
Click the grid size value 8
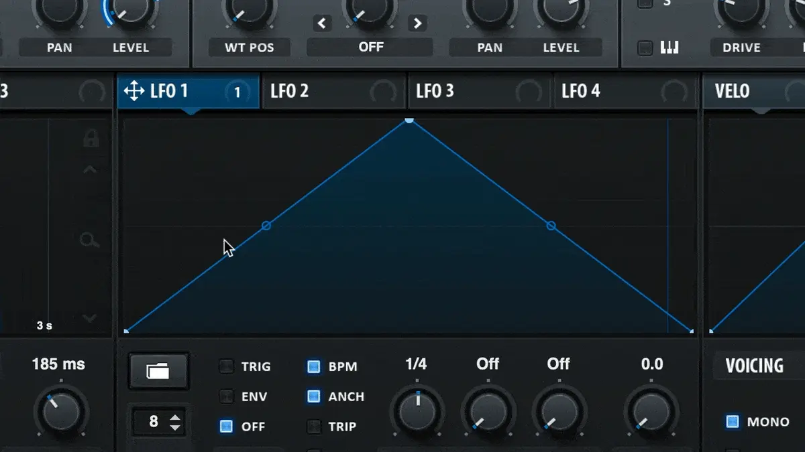(x=154, y=422)
